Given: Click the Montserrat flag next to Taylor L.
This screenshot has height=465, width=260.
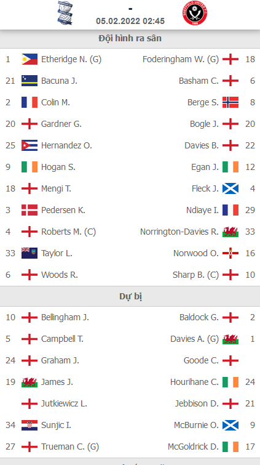Looking at the screenshot, I should [x=30, y=253].
